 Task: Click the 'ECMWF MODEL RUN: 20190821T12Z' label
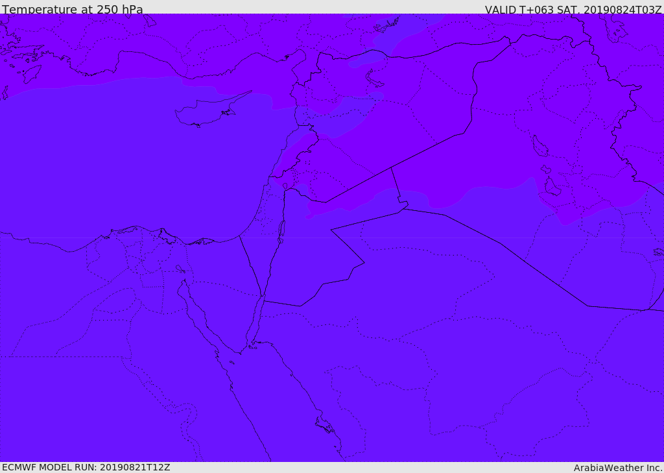(86, 467)
